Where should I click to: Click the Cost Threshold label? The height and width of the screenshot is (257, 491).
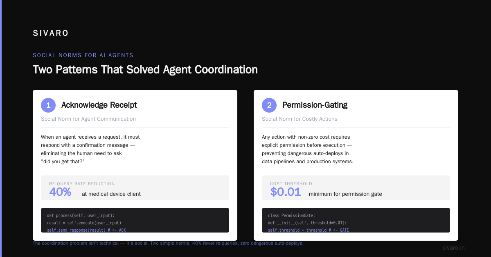tap(291, 184)
